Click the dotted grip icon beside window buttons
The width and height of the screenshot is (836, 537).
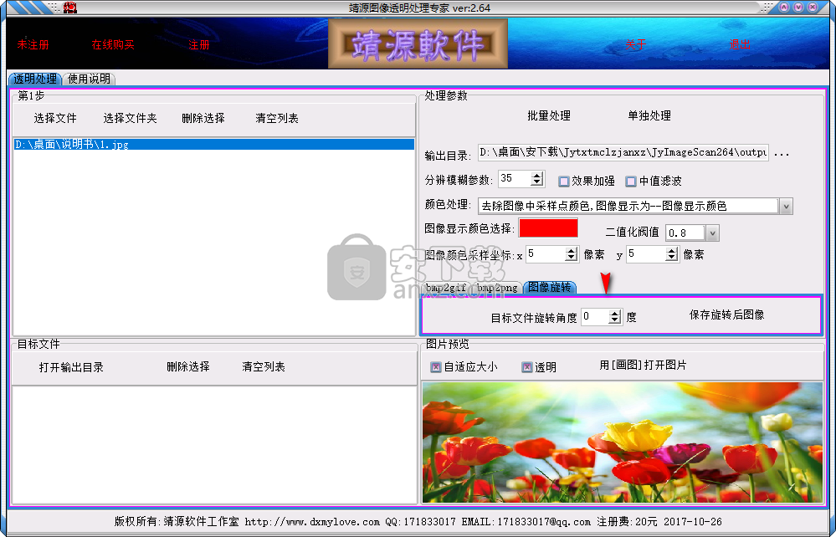[x=767, y=8]
